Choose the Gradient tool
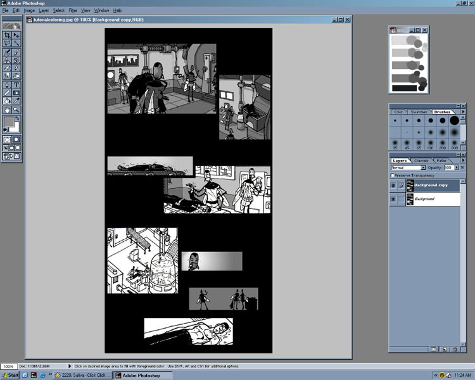475x380 pixels. pos(16,92)
